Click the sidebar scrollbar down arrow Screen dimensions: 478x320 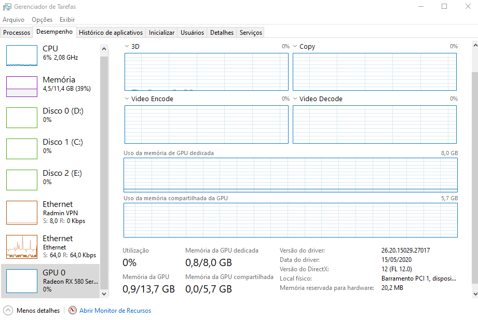pyautogui.click(x=104, y=294)
